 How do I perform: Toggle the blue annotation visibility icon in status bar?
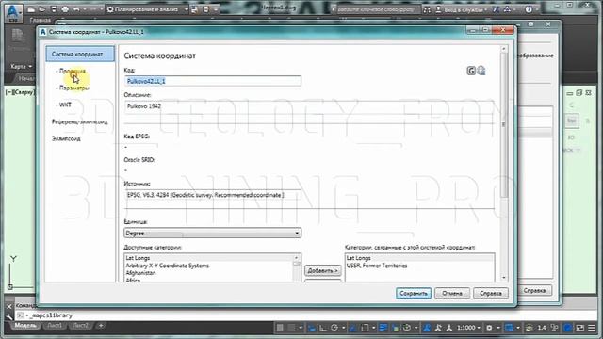click(x=427, y=328)
